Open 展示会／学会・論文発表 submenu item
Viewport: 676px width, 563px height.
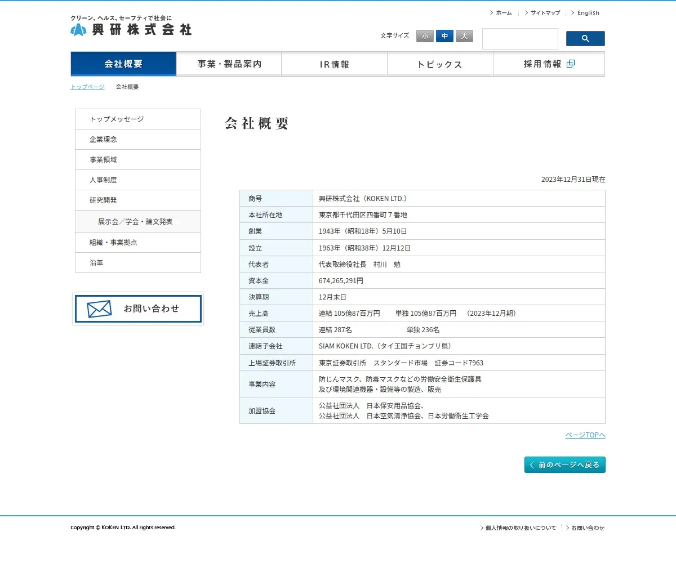[x=138, y=221]
